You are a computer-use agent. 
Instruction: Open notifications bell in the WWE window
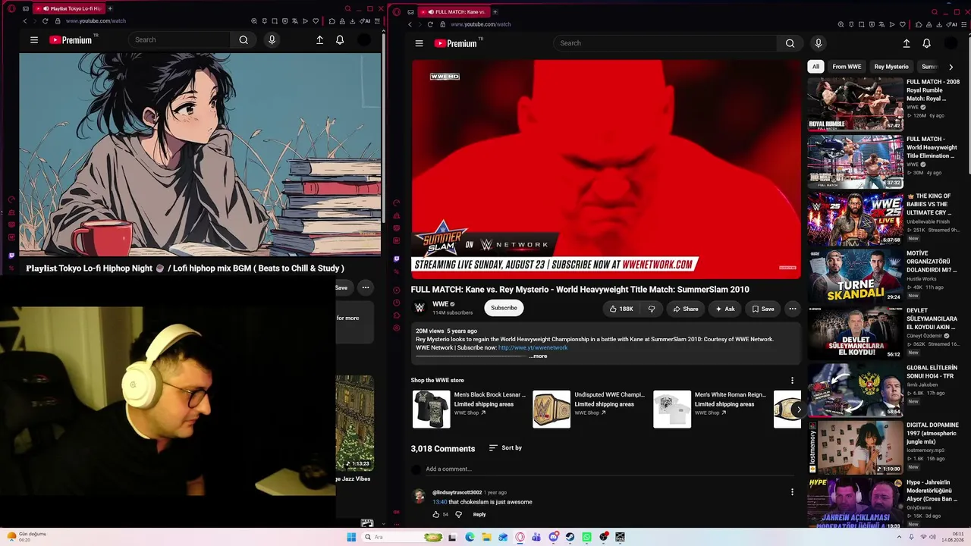[x=926, y=43]
